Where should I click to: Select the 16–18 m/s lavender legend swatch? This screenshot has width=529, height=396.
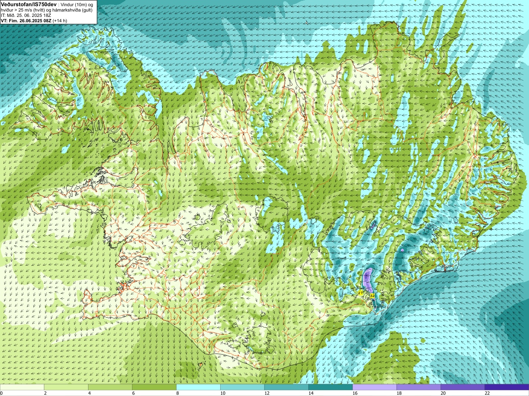[x=374, y=387]
